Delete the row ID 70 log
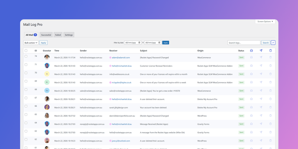Viewport: 298px width, 149px height. tap(270, 74)
